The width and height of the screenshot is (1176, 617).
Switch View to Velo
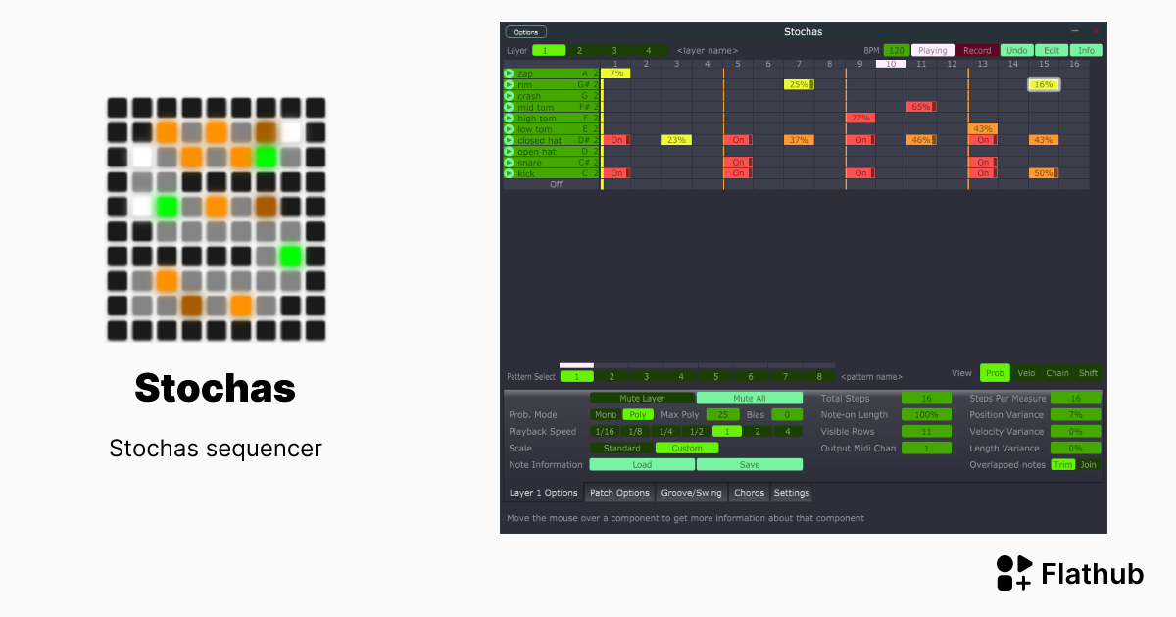click(1026, 373)
